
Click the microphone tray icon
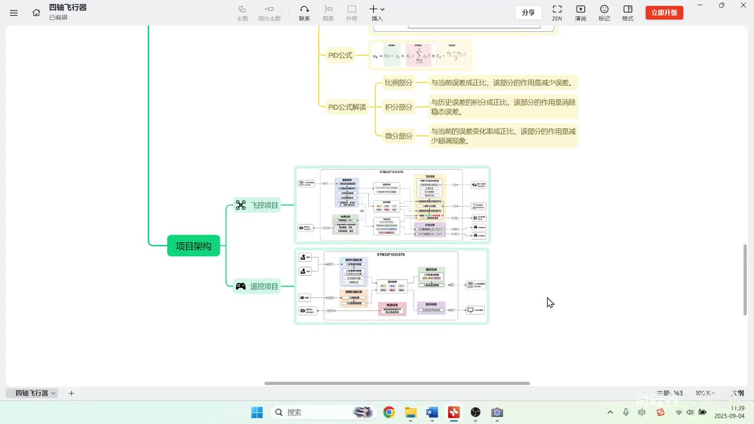626,412
